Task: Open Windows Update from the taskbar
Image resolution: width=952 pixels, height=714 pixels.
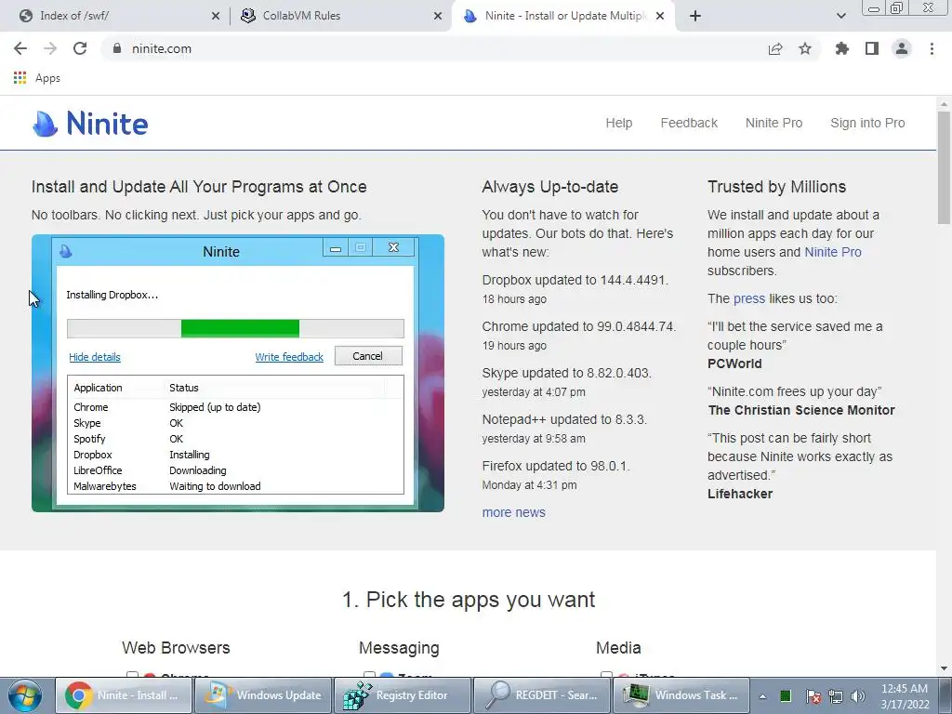Action: (263, 695)
